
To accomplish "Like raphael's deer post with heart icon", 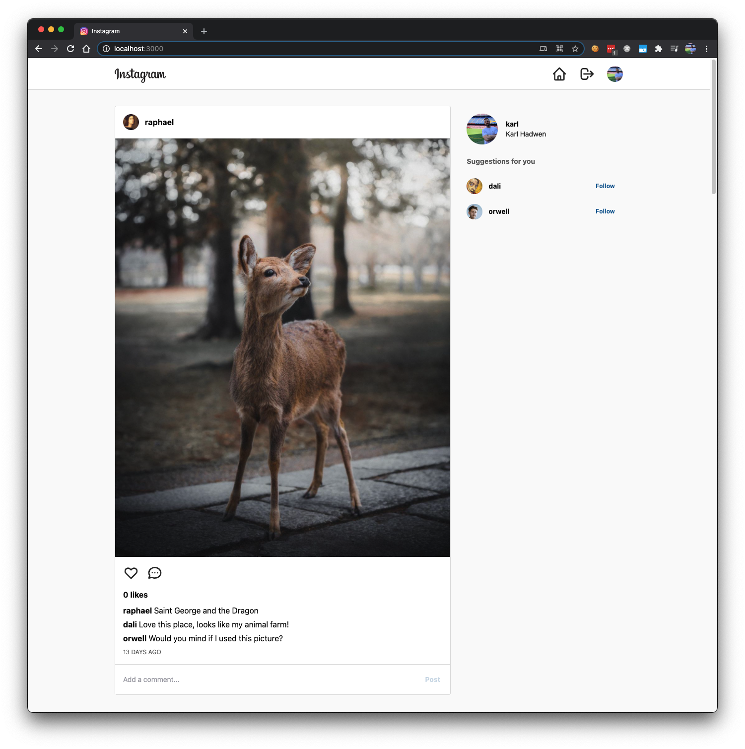I will coord(131,573).
